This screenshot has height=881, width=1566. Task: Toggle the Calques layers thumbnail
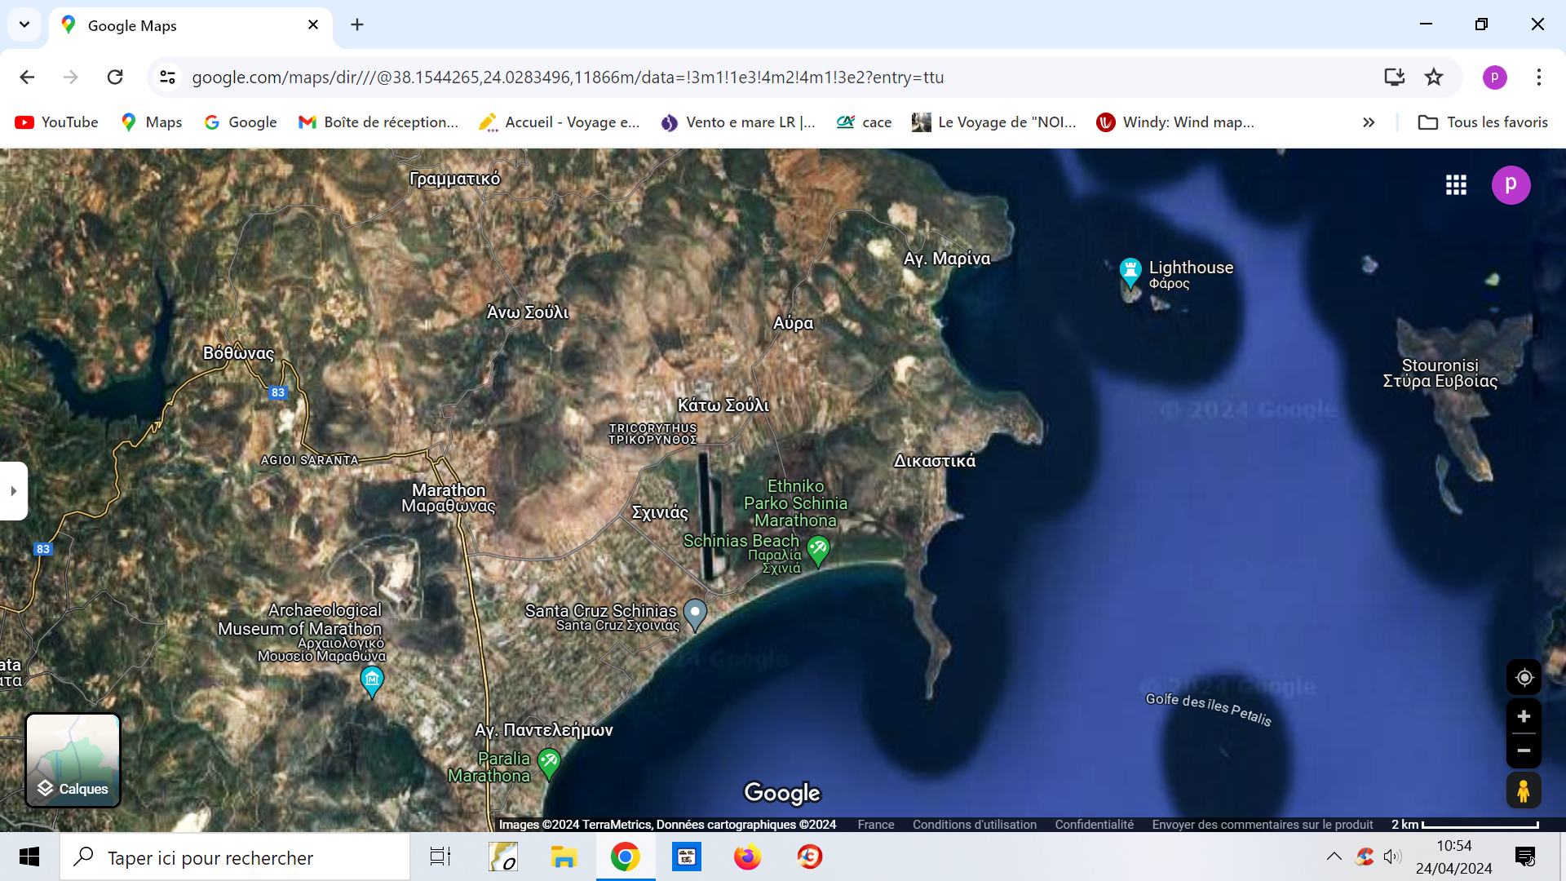point(73,760)
